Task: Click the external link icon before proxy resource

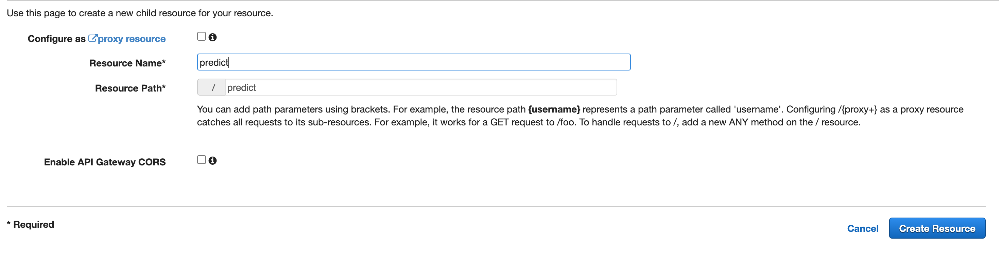Action: (92, 38)
